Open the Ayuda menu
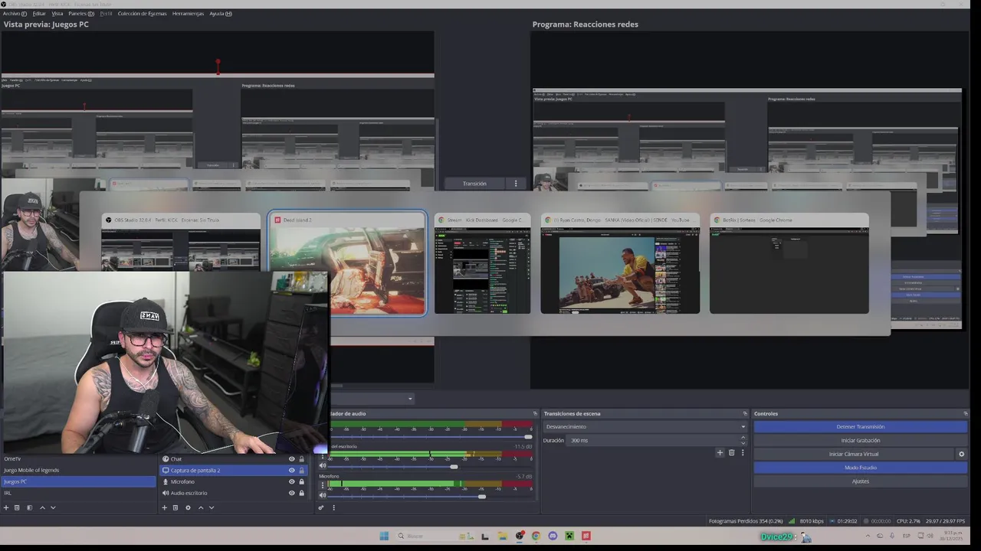 (221, 14)
